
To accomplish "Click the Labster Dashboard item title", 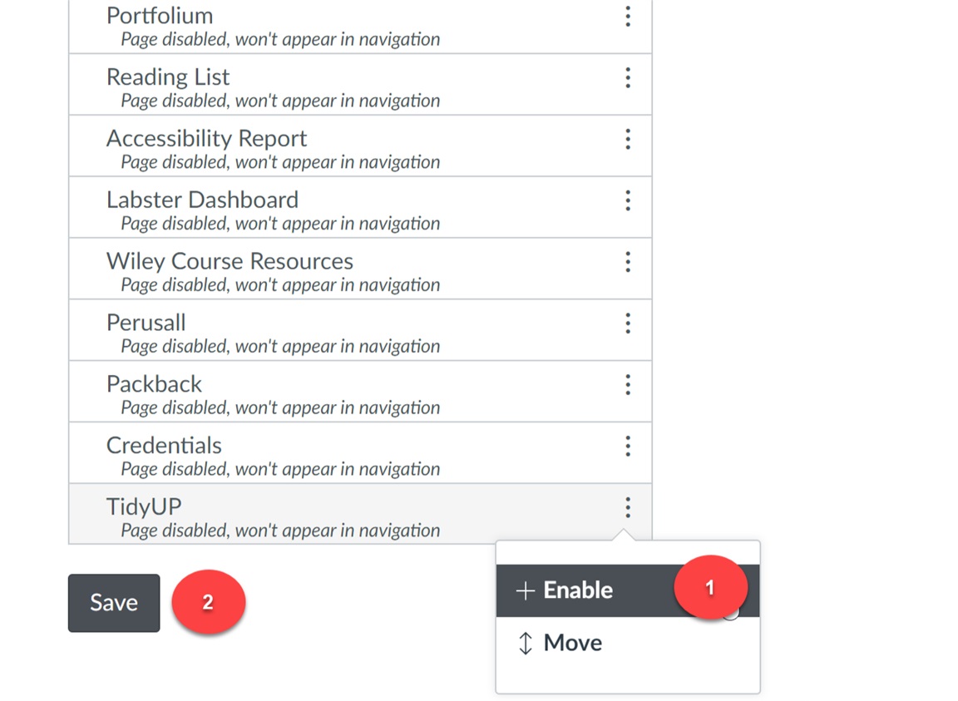I will pyautogui.click(x=202, y=200).
